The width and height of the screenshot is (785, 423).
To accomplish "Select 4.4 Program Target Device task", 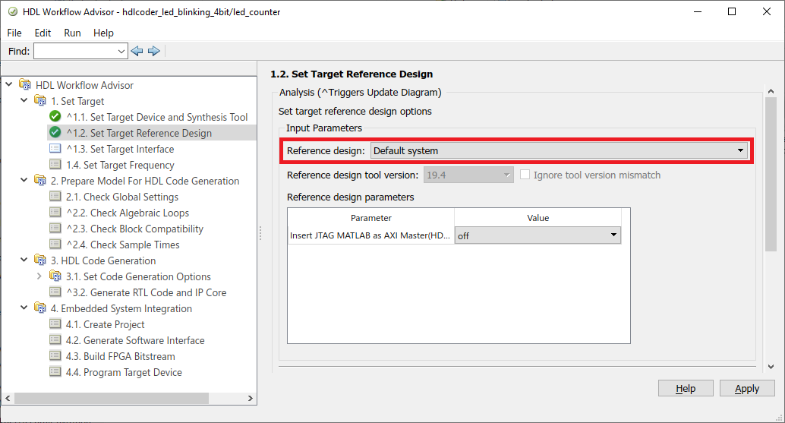I will [124, 372].
